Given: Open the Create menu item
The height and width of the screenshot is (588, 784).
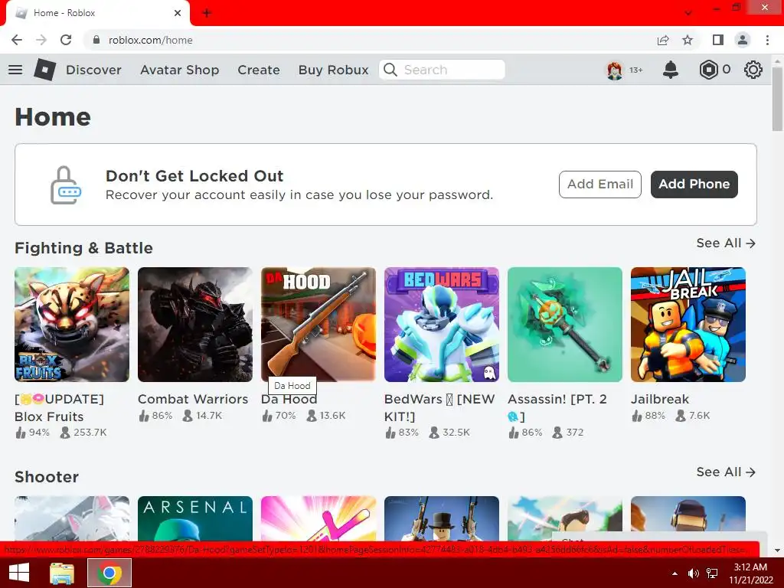Looking at the screenshot, I should pos(259,70).
